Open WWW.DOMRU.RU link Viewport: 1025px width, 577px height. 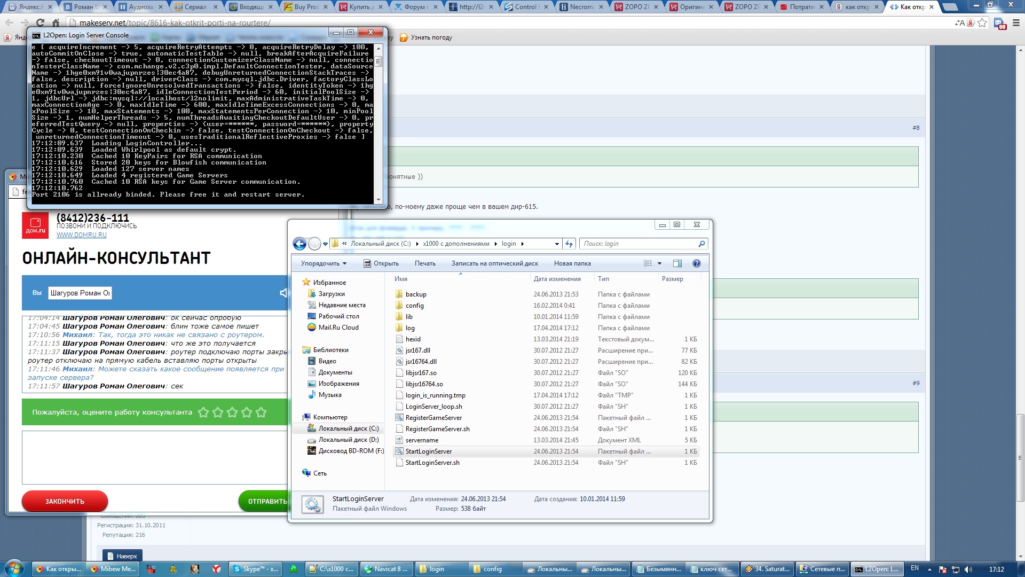(x=82, y=235)
